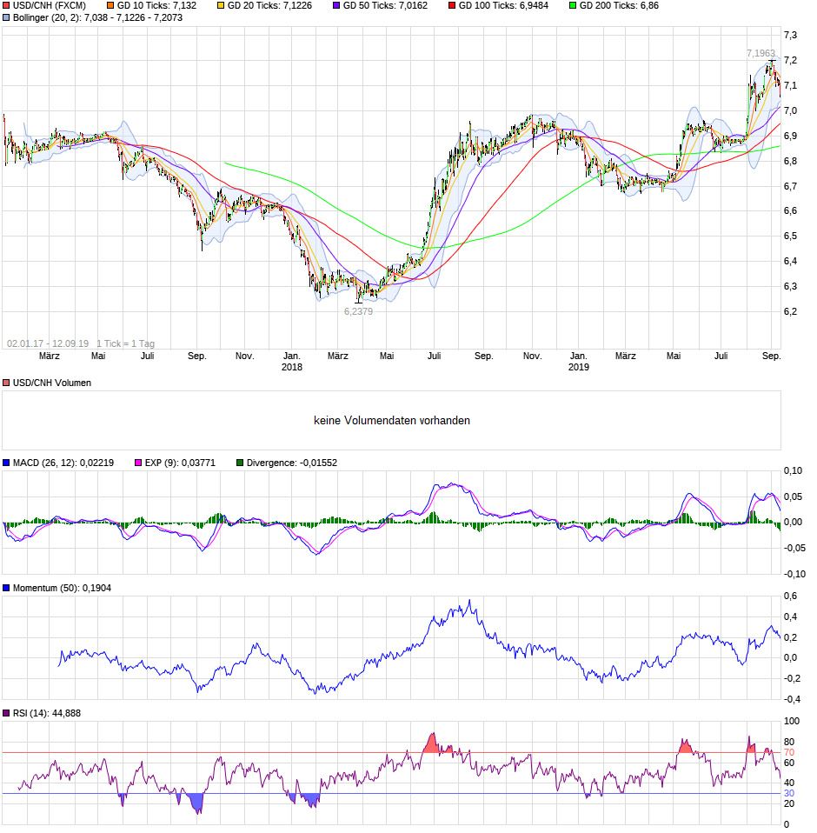
Task: Click the orange GD 10 Ticks legend swatch
Action: 110,6
